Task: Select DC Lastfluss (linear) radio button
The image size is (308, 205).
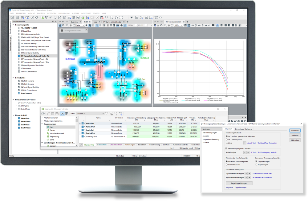Action: (x=227, y=140)
